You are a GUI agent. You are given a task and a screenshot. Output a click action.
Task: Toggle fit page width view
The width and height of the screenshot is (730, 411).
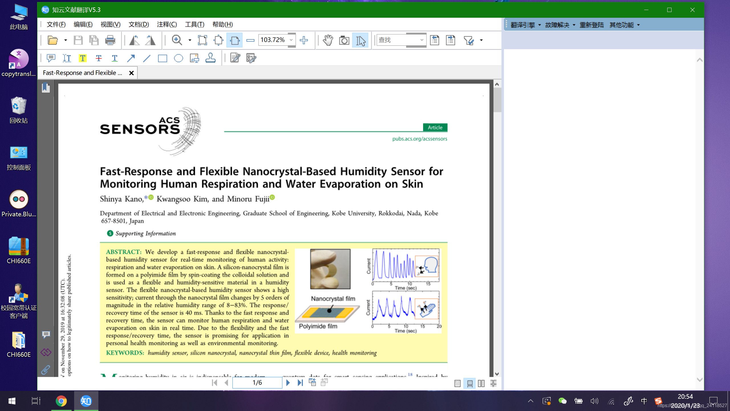coord(234,40)
